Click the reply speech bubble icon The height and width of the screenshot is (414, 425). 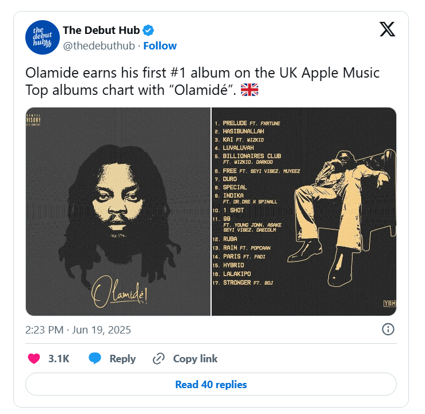click(95, 358)
